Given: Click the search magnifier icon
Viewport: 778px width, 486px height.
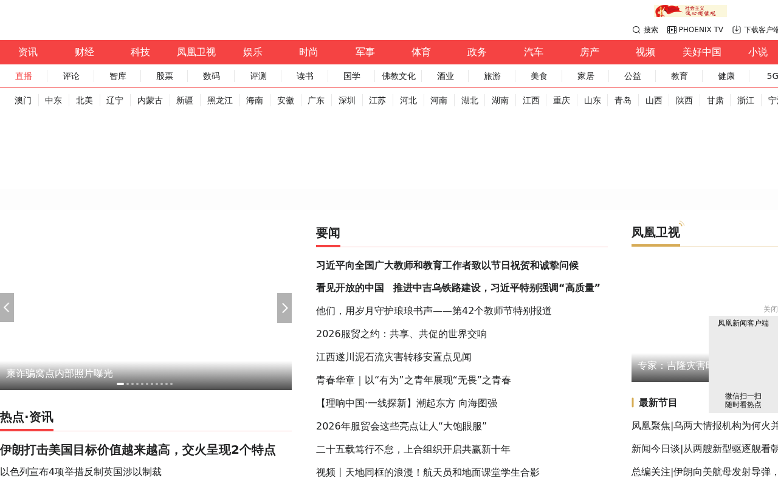Looking at the screenshot, I should pyautogui.click(x=636, y=30).
